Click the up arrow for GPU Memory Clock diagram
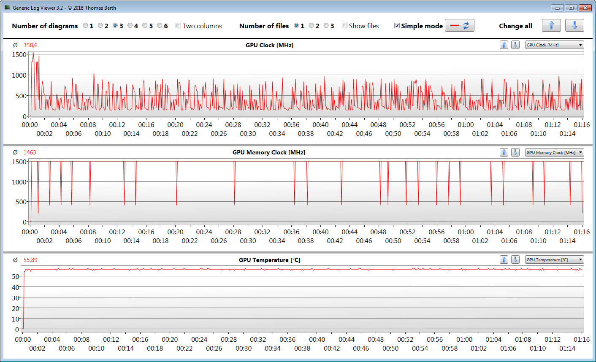The height and width of the screenshot is (362, 596). 504,152
